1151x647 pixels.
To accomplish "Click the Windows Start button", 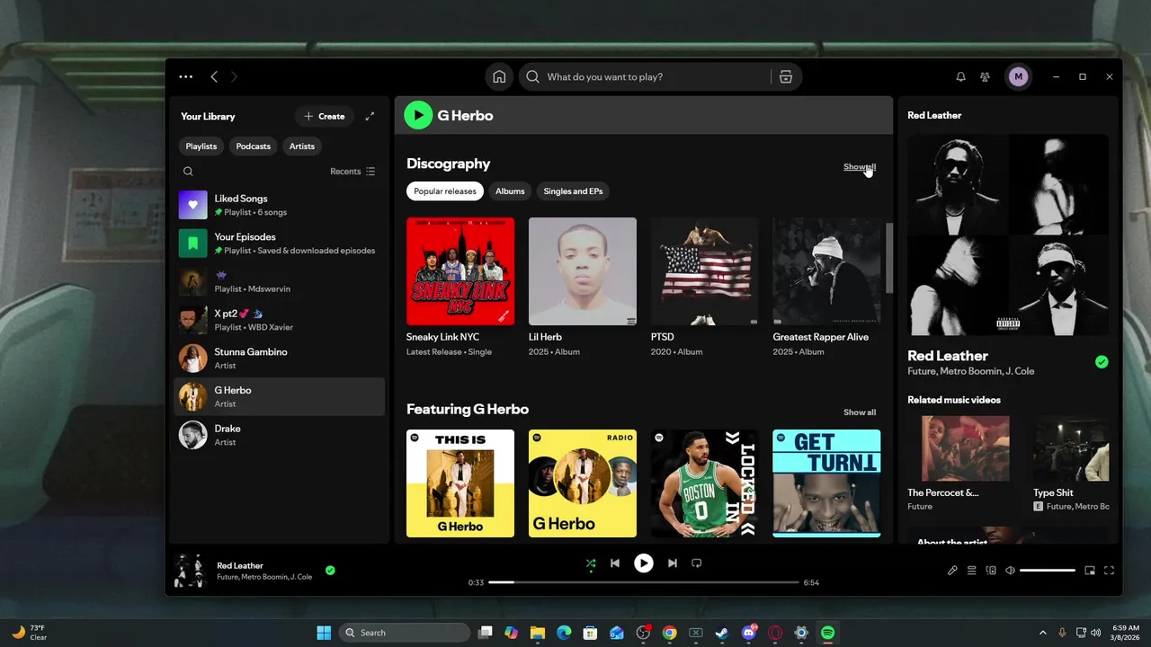I will click(324, 633).
